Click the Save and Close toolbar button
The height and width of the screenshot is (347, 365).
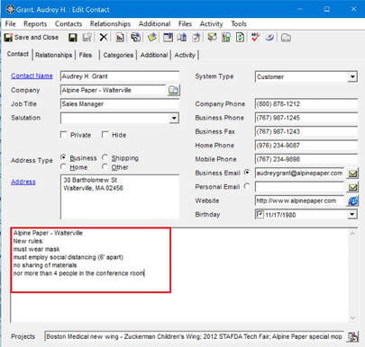point(32,38)
